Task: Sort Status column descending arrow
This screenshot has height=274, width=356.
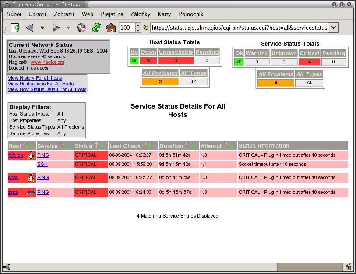Action: pos(101,145)
